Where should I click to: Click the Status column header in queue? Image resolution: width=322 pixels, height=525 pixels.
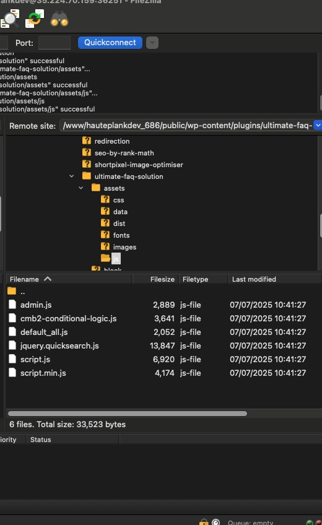pyautogui.click(x=72, y=440)
